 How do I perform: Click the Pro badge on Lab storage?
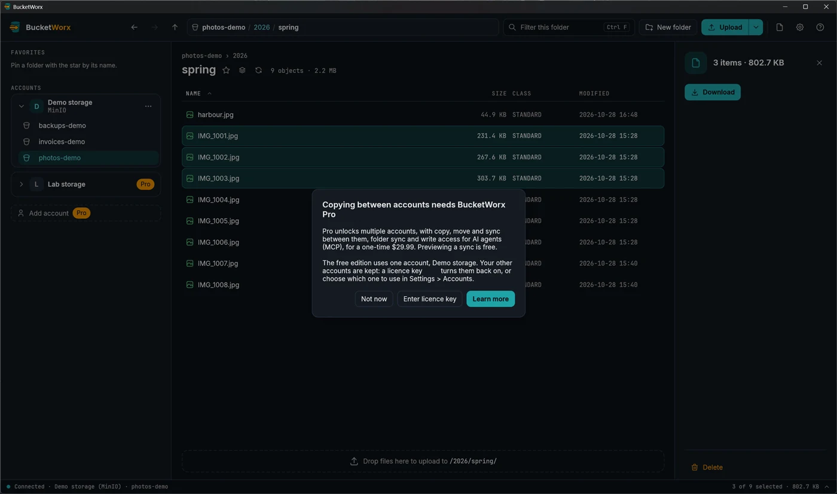point(145,185)
